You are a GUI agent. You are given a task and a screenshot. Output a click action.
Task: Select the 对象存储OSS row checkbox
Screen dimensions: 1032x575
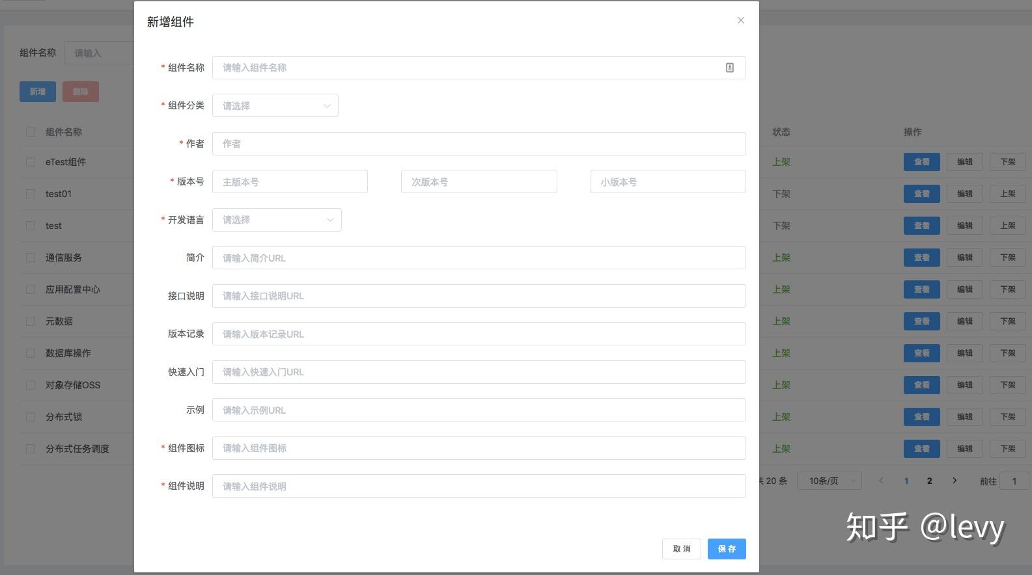pos(31,385)
